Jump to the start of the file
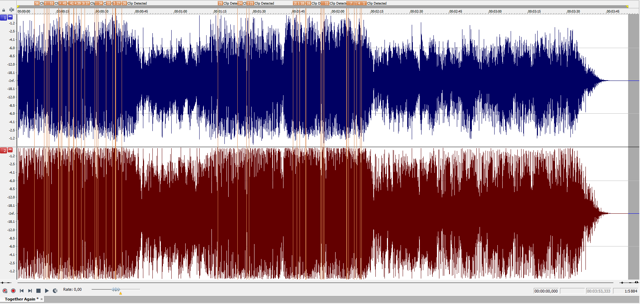Screen dimensions: 640x304 (x=22, y=291)
